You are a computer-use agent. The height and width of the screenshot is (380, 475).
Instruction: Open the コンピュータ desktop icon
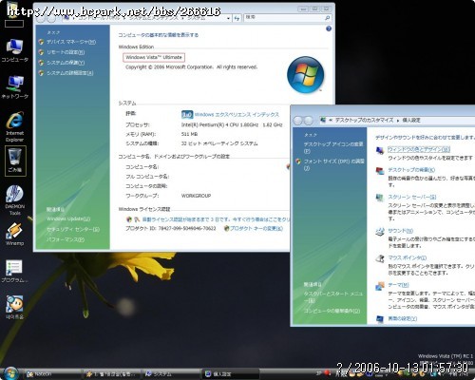coord(14,50)
